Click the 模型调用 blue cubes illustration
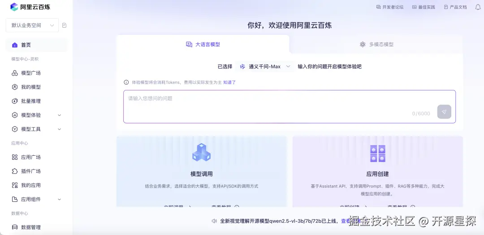The height and width of the screenshot is (235, 484). coord(201,152)
